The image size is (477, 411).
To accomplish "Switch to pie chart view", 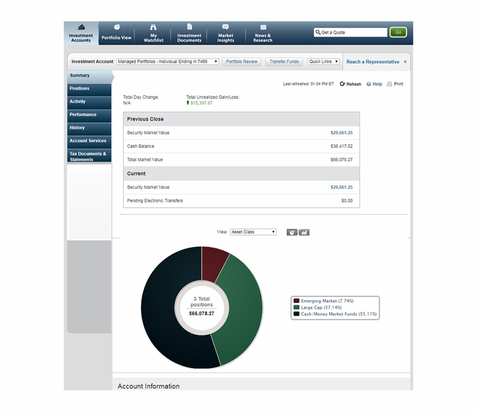I will pos(292,232).
